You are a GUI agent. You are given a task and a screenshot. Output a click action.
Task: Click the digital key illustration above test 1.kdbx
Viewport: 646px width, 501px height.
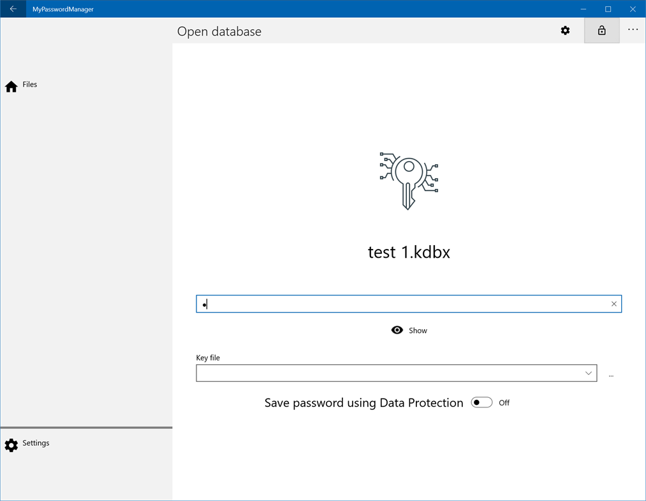click(408, 180)
